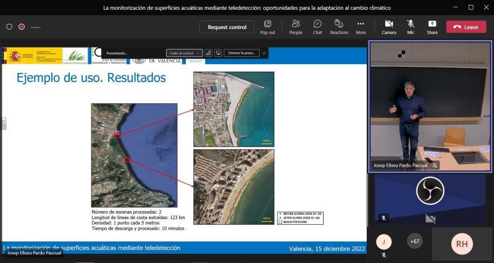The height and width of the screenshot is (263, 494).
Task: Maximize the Teams meeting window
Action: 471,7
